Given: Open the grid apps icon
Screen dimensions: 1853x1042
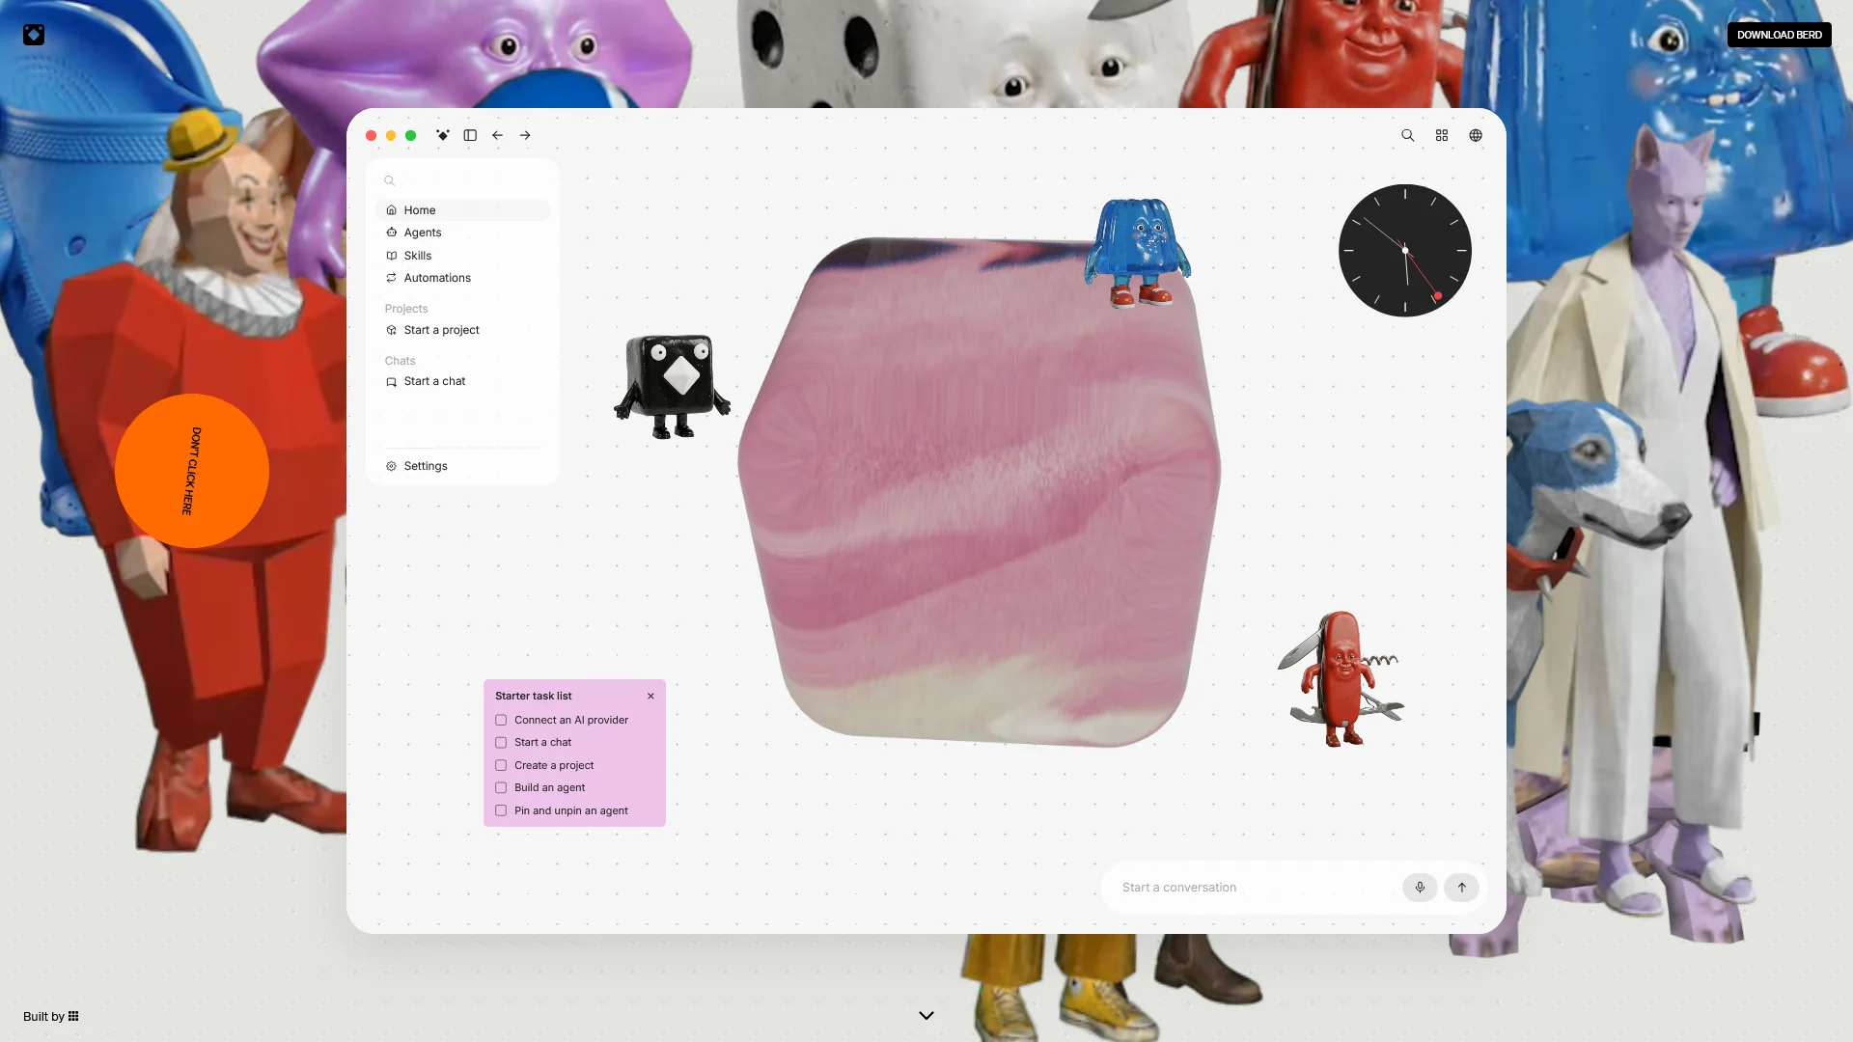Looking at the screenshot, I should point(1442,135).
